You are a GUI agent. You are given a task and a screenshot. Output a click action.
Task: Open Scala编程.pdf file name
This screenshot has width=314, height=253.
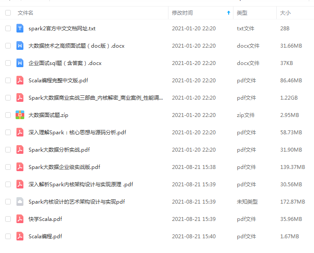(x=45, y=237)
